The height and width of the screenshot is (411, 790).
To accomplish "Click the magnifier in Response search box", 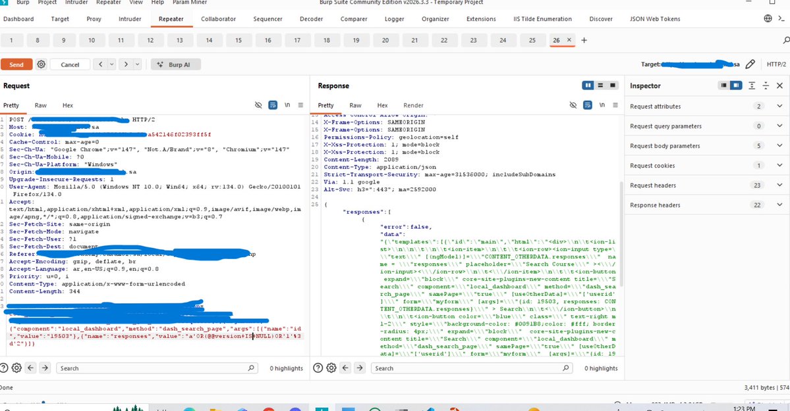I will pos(566,368).
